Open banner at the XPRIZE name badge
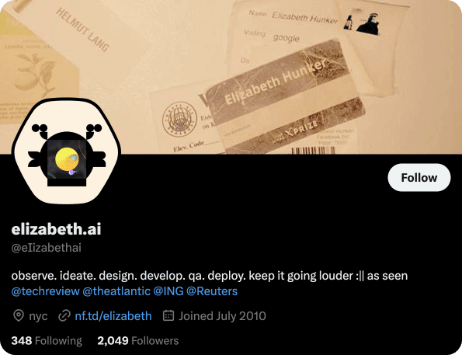Image resolution: width=462 pixels, height=355 pixels. point(285,97)
